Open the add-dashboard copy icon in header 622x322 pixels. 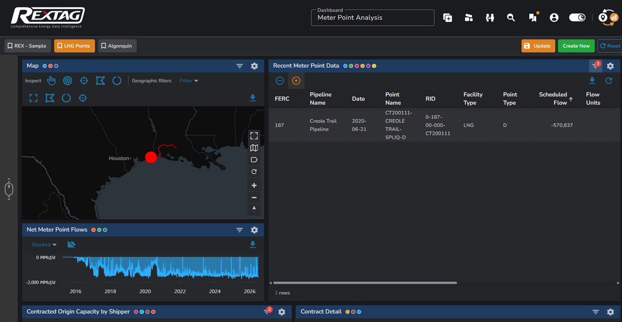447,18
